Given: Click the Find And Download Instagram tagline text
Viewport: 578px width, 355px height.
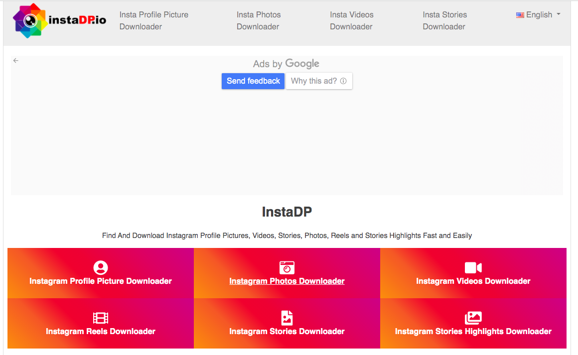Looking at the screenshot, I should pyautogui.click(x=287, y=236).
